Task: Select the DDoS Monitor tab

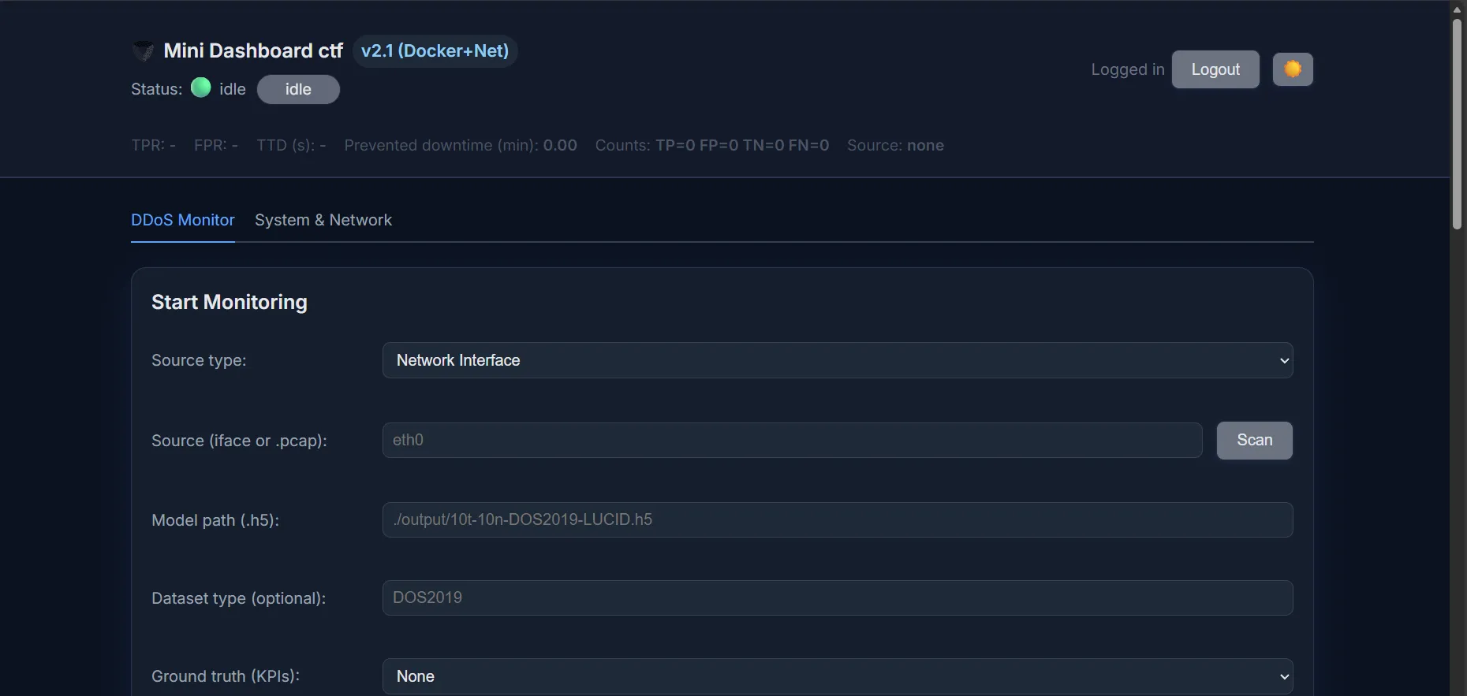Action: pos(183,220)
